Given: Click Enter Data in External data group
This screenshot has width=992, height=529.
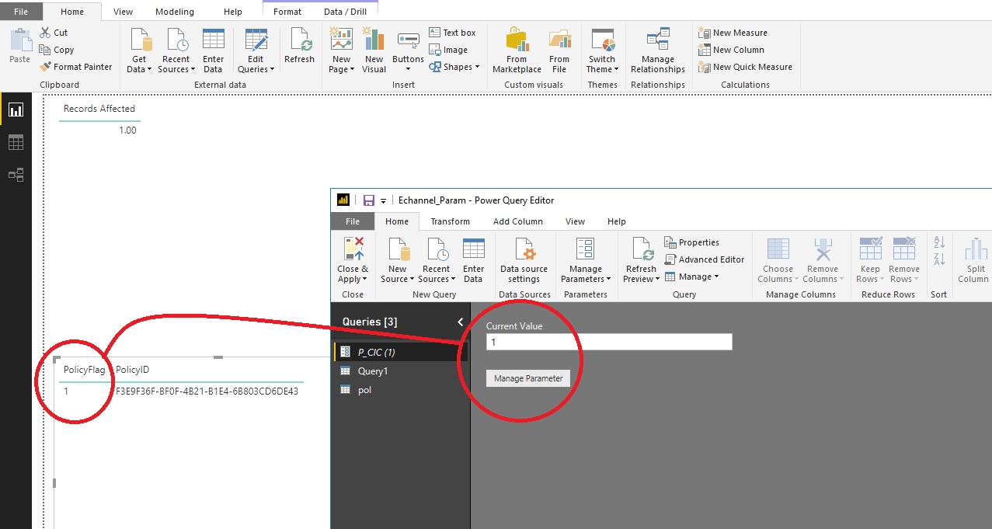Looking at the screenshot, I should (213, 51).
